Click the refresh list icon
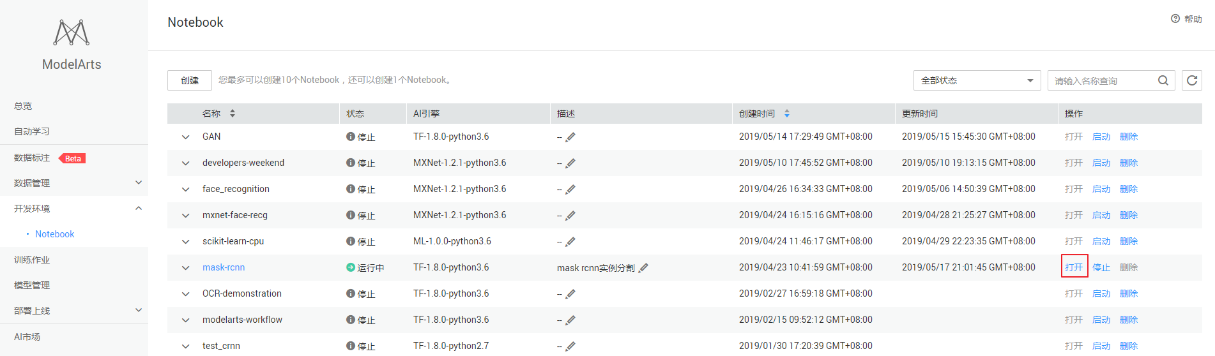1215x356 pixels. tap(1191, 80)
